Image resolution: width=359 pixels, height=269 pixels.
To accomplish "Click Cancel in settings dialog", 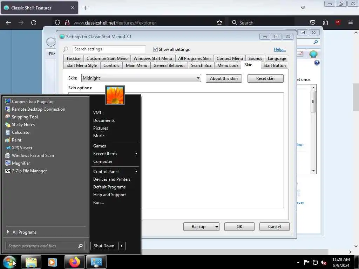I will coord(274,227).
